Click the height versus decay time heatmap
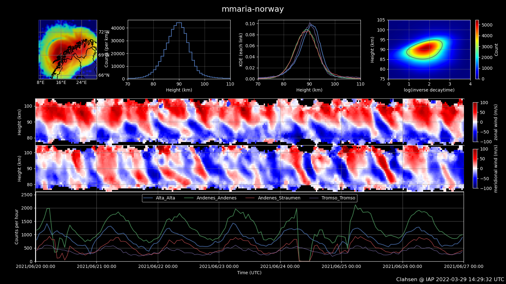 click(x=429, y=50)
